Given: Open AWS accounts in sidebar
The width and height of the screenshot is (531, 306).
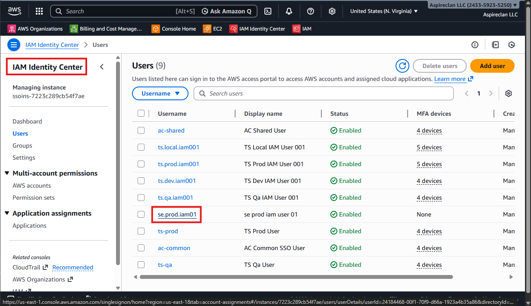Looking at the screenshot, I should (x=31, y=185).
